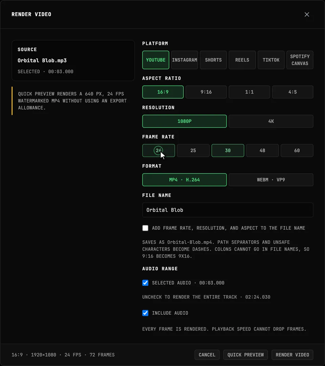Start a Quick Preview render

(246, 355)
